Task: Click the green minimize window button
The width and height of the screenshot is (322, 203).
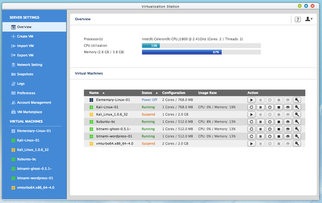Action: [x=300, y=6]
